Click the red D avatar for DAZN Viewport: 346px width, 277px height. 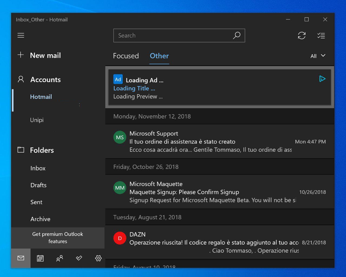(x=120, y=238)
